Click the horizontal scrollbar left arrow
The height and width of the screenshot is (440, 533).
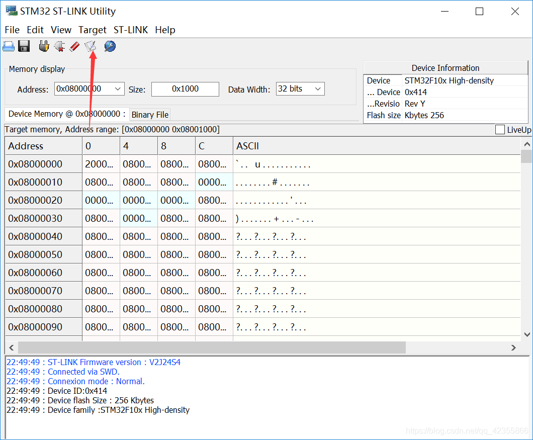pyautogui.click(x=11, y=347)
